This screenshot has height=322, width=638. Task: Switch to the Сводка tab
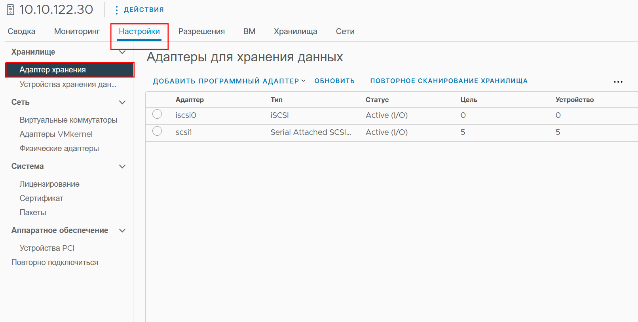21,31
